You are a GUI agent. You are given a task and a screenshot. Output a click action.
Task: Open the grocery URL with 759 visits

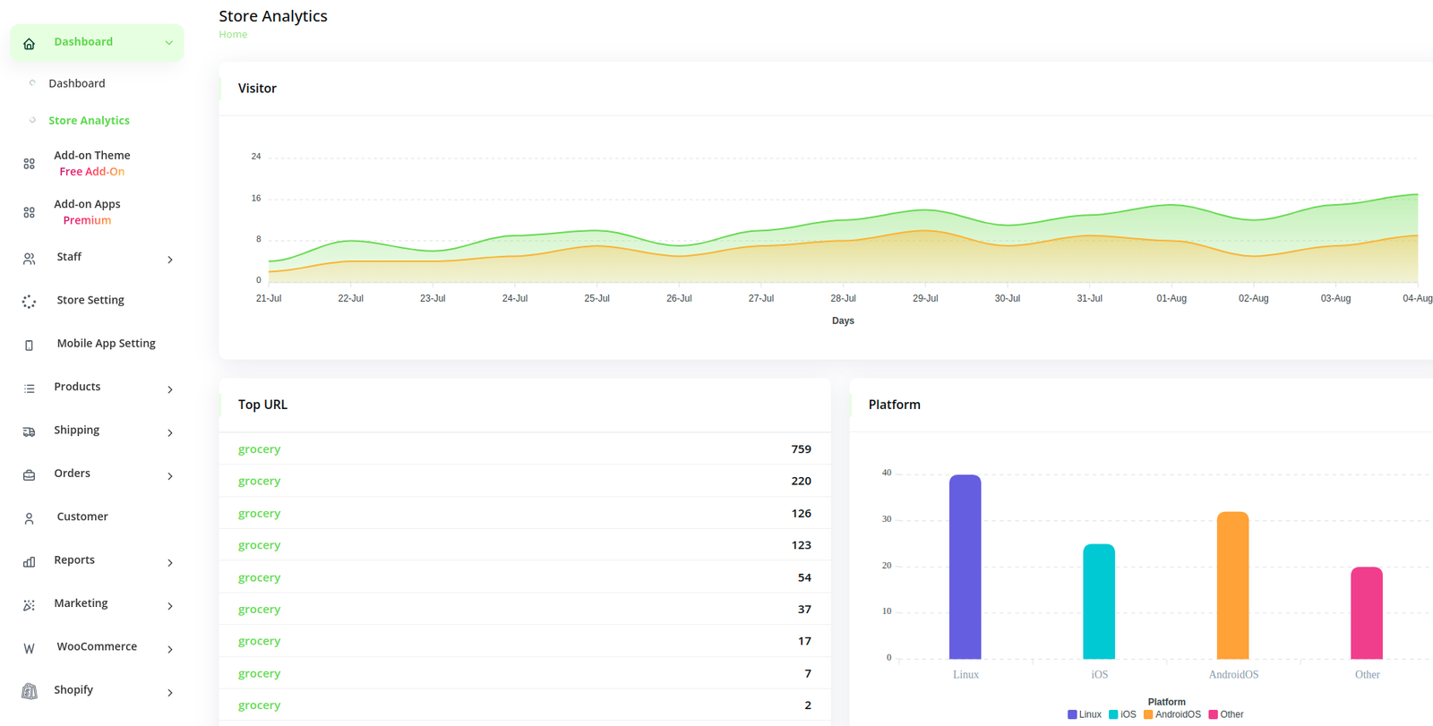coord(260,449)
